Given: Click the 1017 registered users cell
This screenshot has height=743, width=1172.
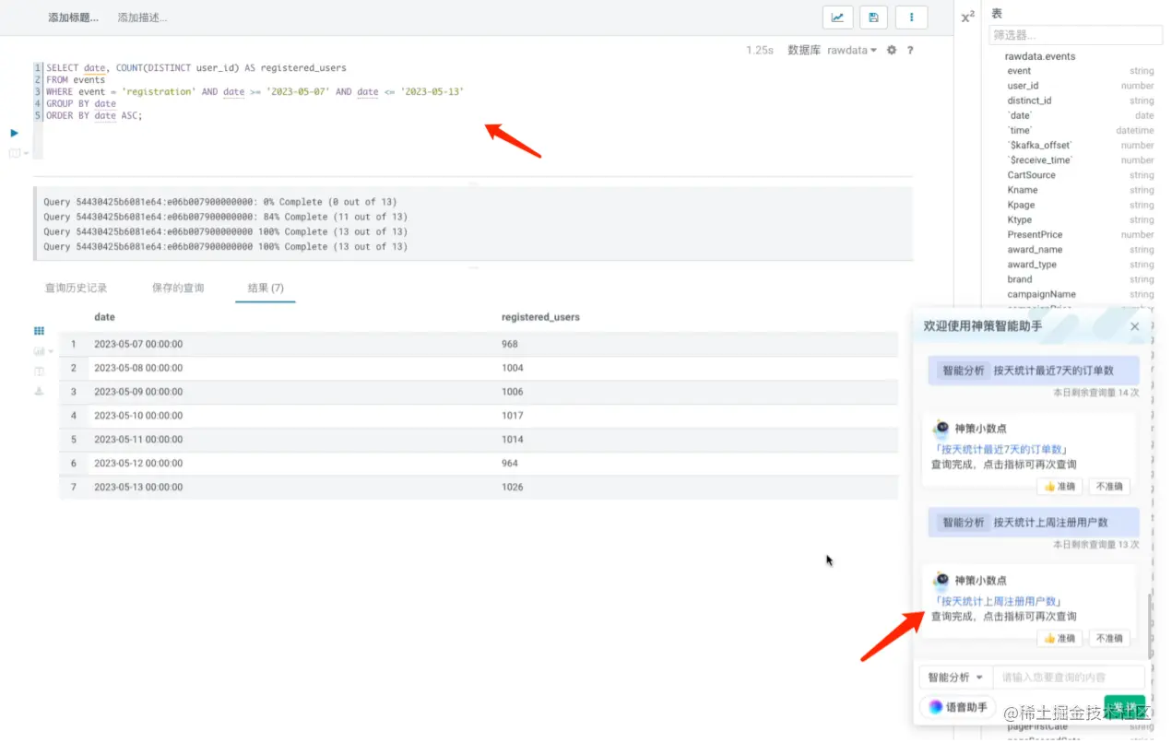Looking at the screenshot, I should (512, 416).
